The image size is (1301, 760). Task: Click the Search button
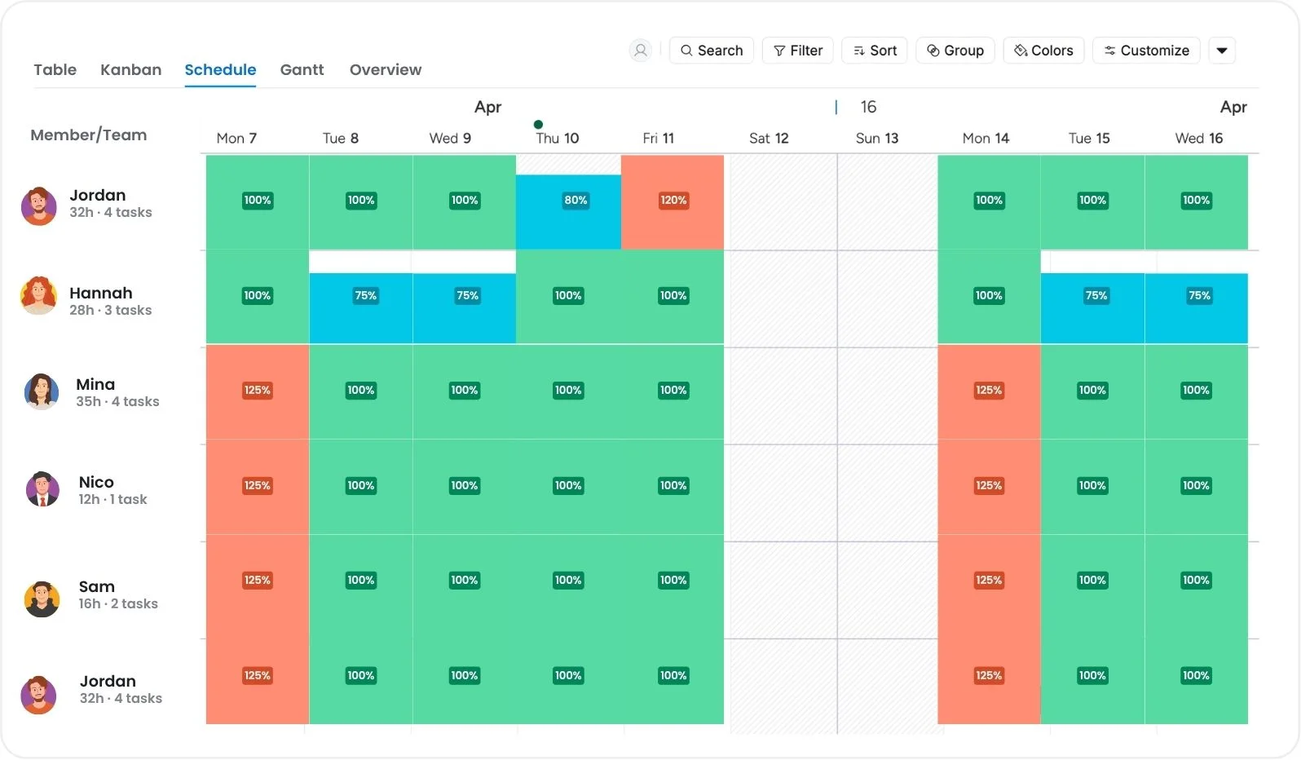(x=712, y=51)
